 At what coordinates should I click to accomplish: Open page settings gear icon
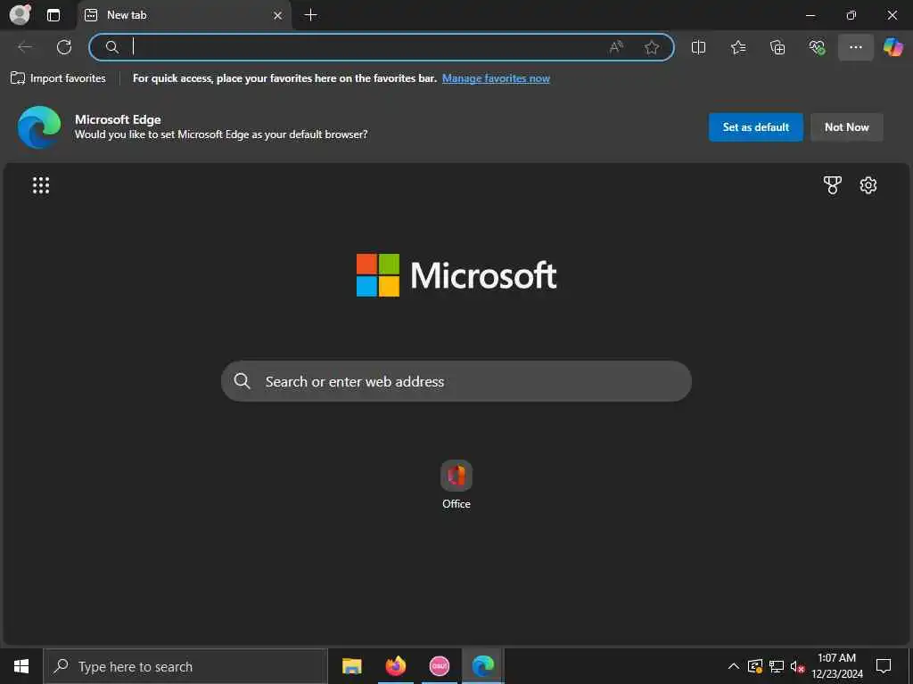pos(868,185)
